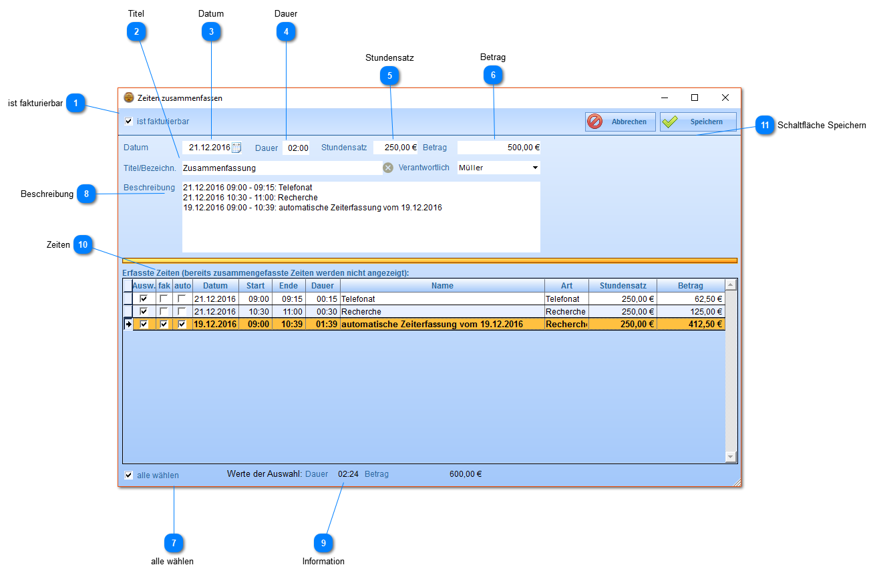Click the 62,50 € Betrag cell
Image resolution: width=877 pixels, height=577 pixels.
click(x=691, y=299)
